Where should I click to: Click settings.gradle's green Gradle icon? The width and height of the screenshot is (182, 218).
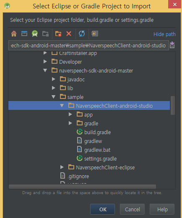pos(80,158)
